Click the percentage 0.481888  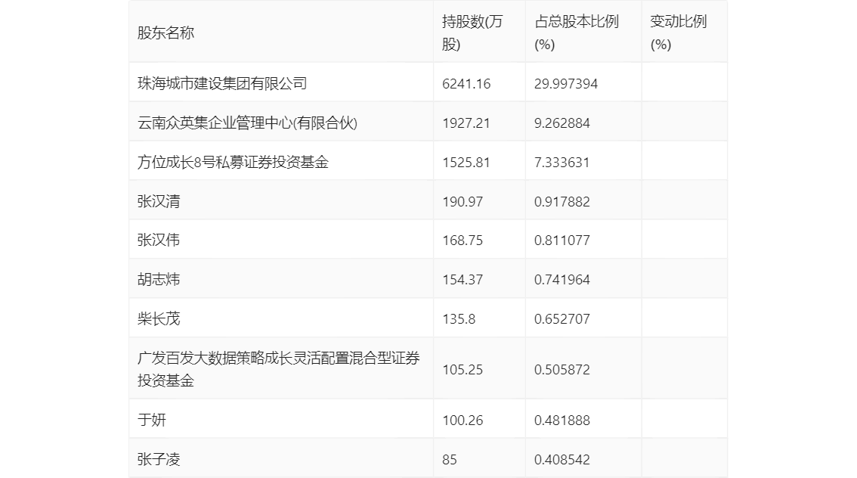[x=562, y=421]
